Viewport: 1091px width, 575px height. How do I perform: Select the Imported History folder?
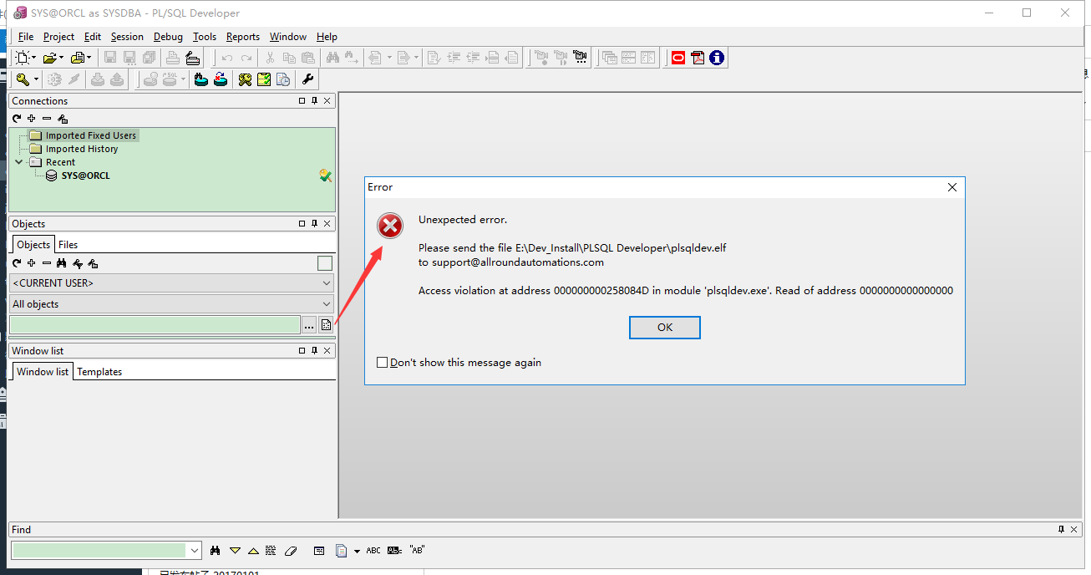(x=82, y=149)
